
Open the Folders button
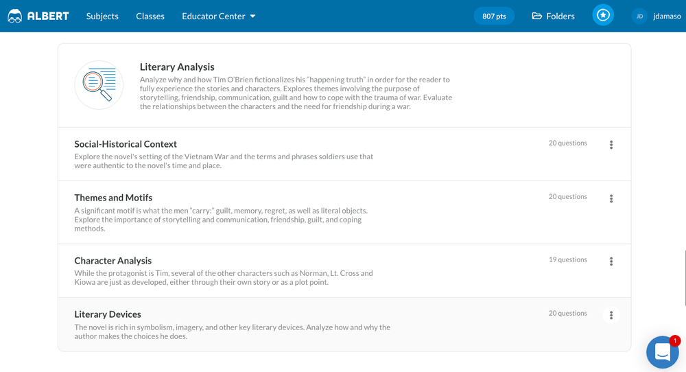point(554,16)
